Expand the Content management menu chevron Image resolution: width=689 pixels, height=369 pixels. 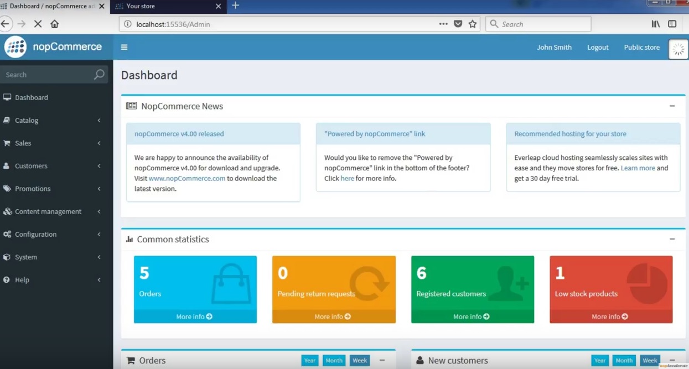99,211
